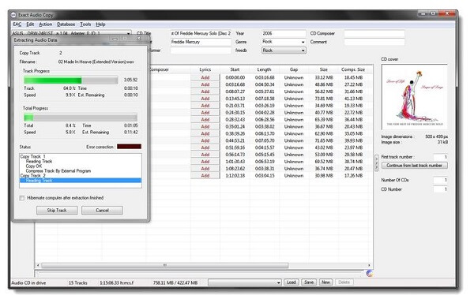474x295 pixels.
Task: Click the Exact Audio Copy title bar icon
Action: pyautogui.click(x=13, y=14)
